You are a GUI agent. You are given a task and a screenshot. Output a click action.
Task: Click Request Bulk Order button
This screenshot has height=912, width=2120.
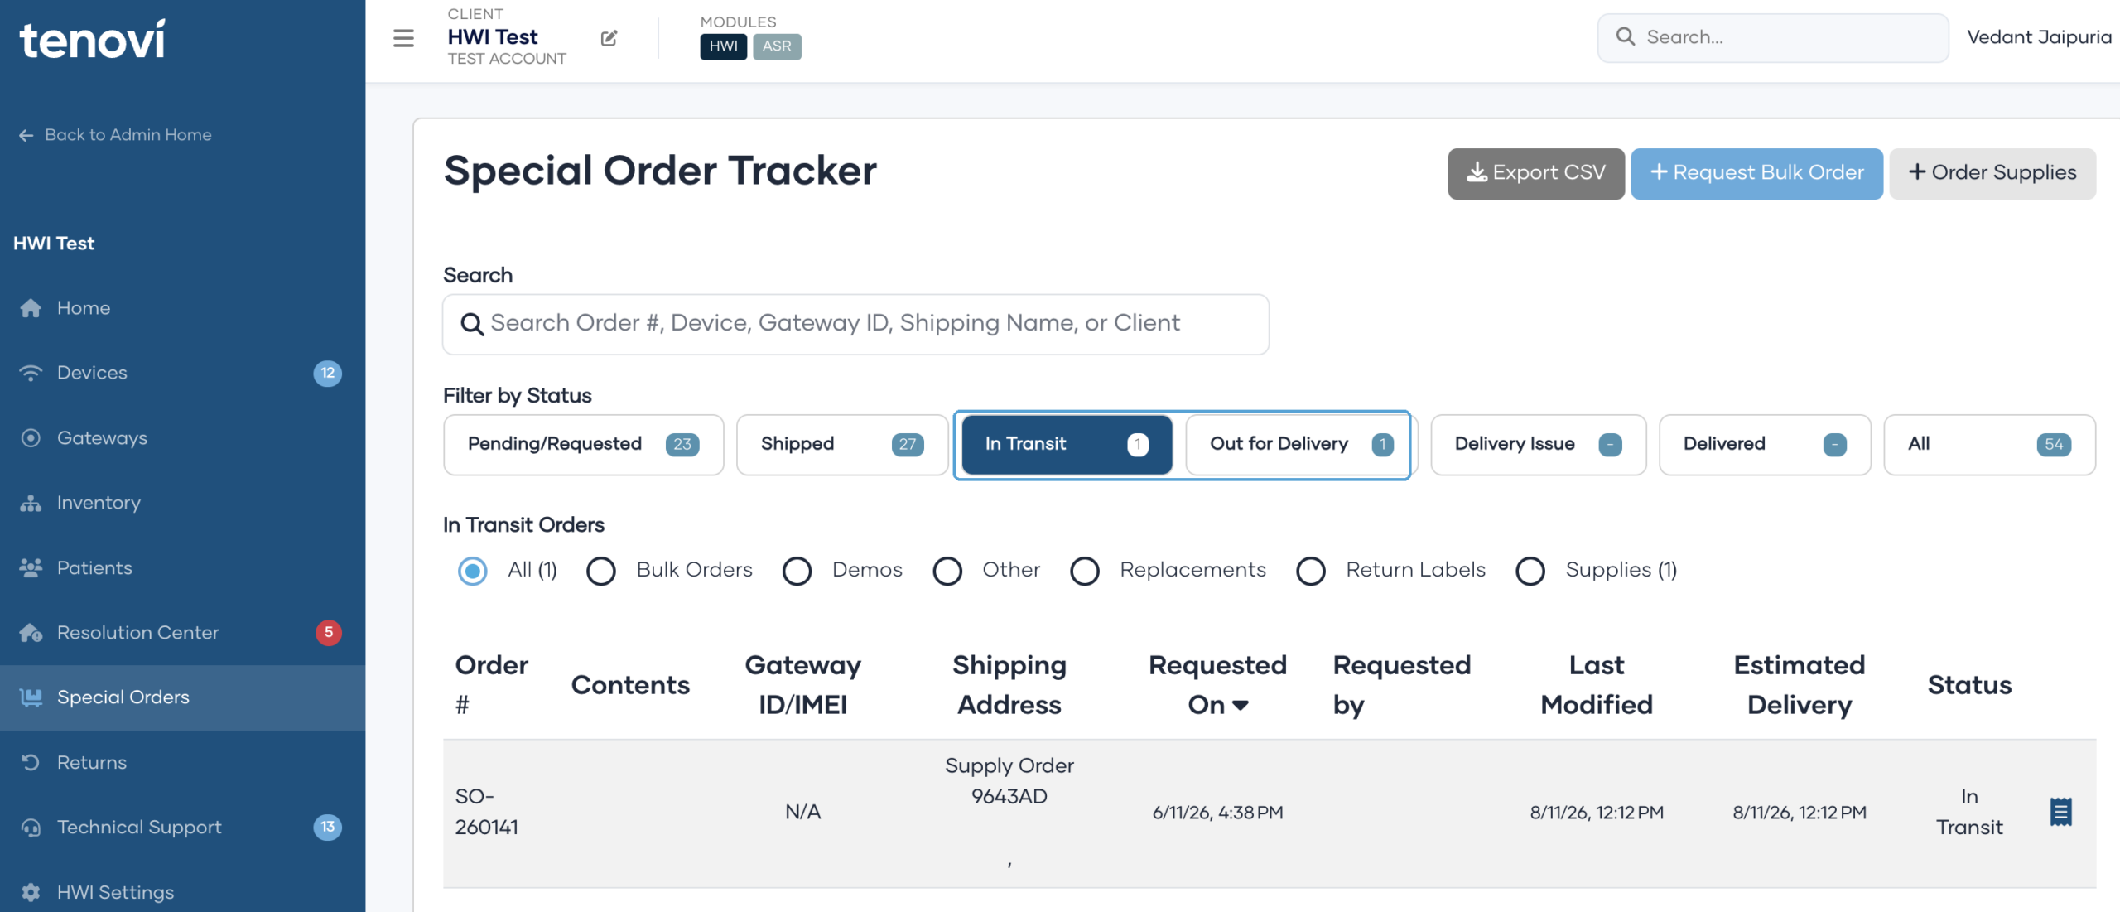[x=1757, y=173]
